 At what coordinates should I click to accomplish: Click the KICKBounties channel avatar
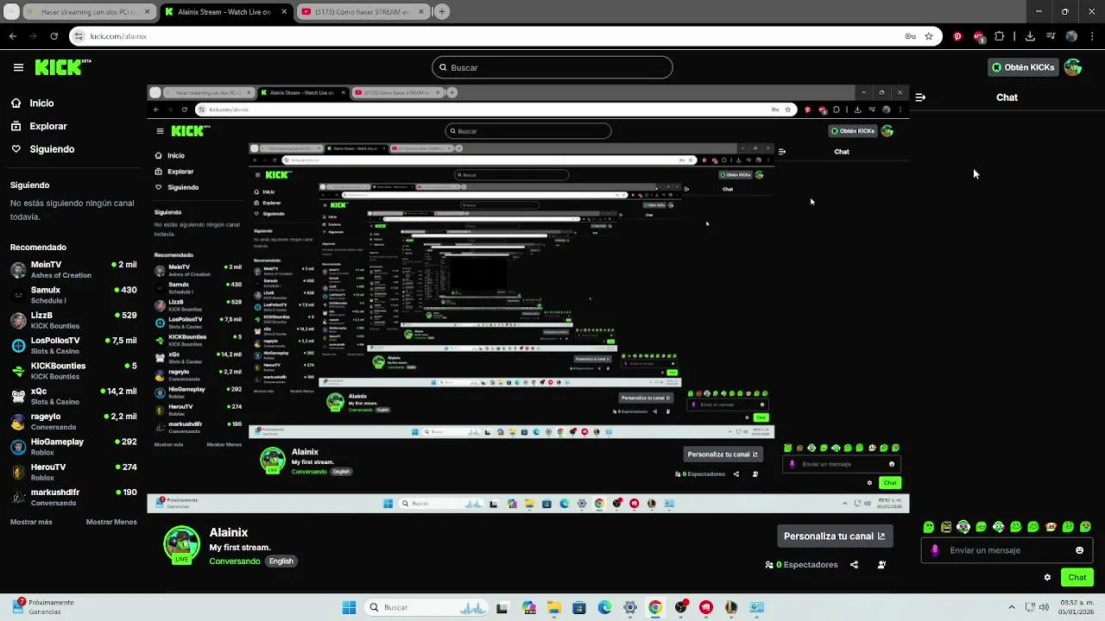[18, 371]
